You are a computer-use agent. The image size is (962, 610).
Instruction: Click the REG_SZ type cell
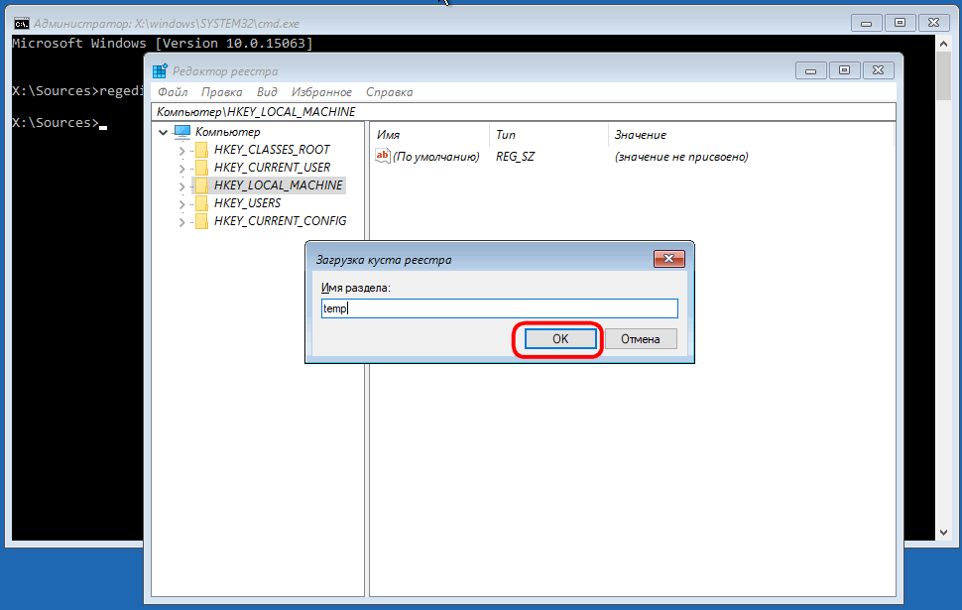[515, 157]
